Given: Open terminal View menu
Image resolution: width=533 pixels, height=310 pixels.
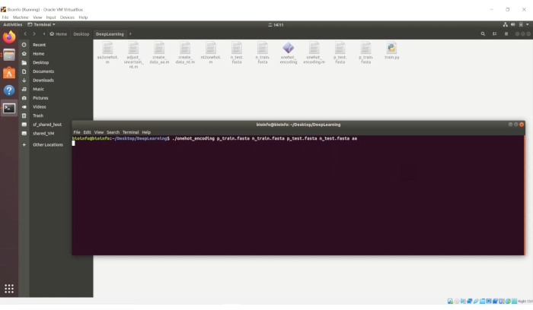Looking at the screenshot, I should [98, 132].
